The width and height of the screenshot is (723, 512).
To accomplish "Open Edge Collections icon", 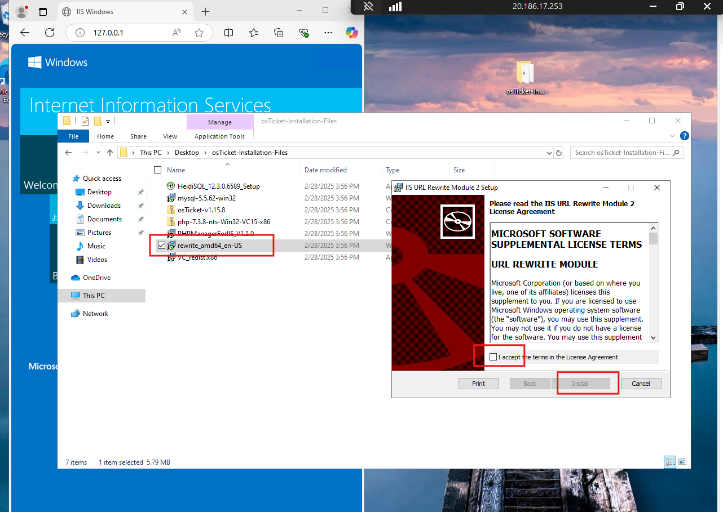I will point(279,33).
